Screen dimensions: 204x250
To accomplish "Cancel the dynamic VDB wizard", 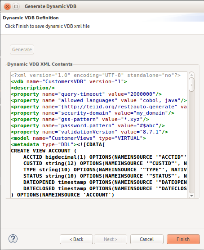I will [x=147, y=239].
